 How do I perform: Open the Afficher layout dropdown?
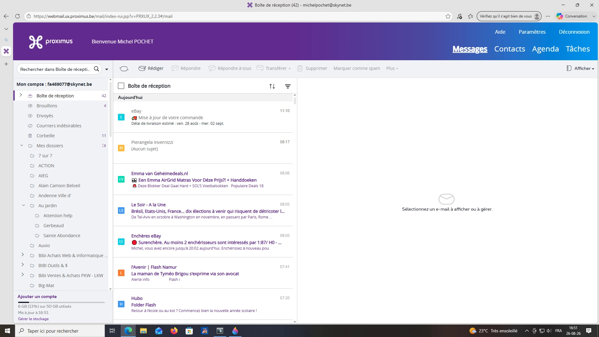click(580, 68)
